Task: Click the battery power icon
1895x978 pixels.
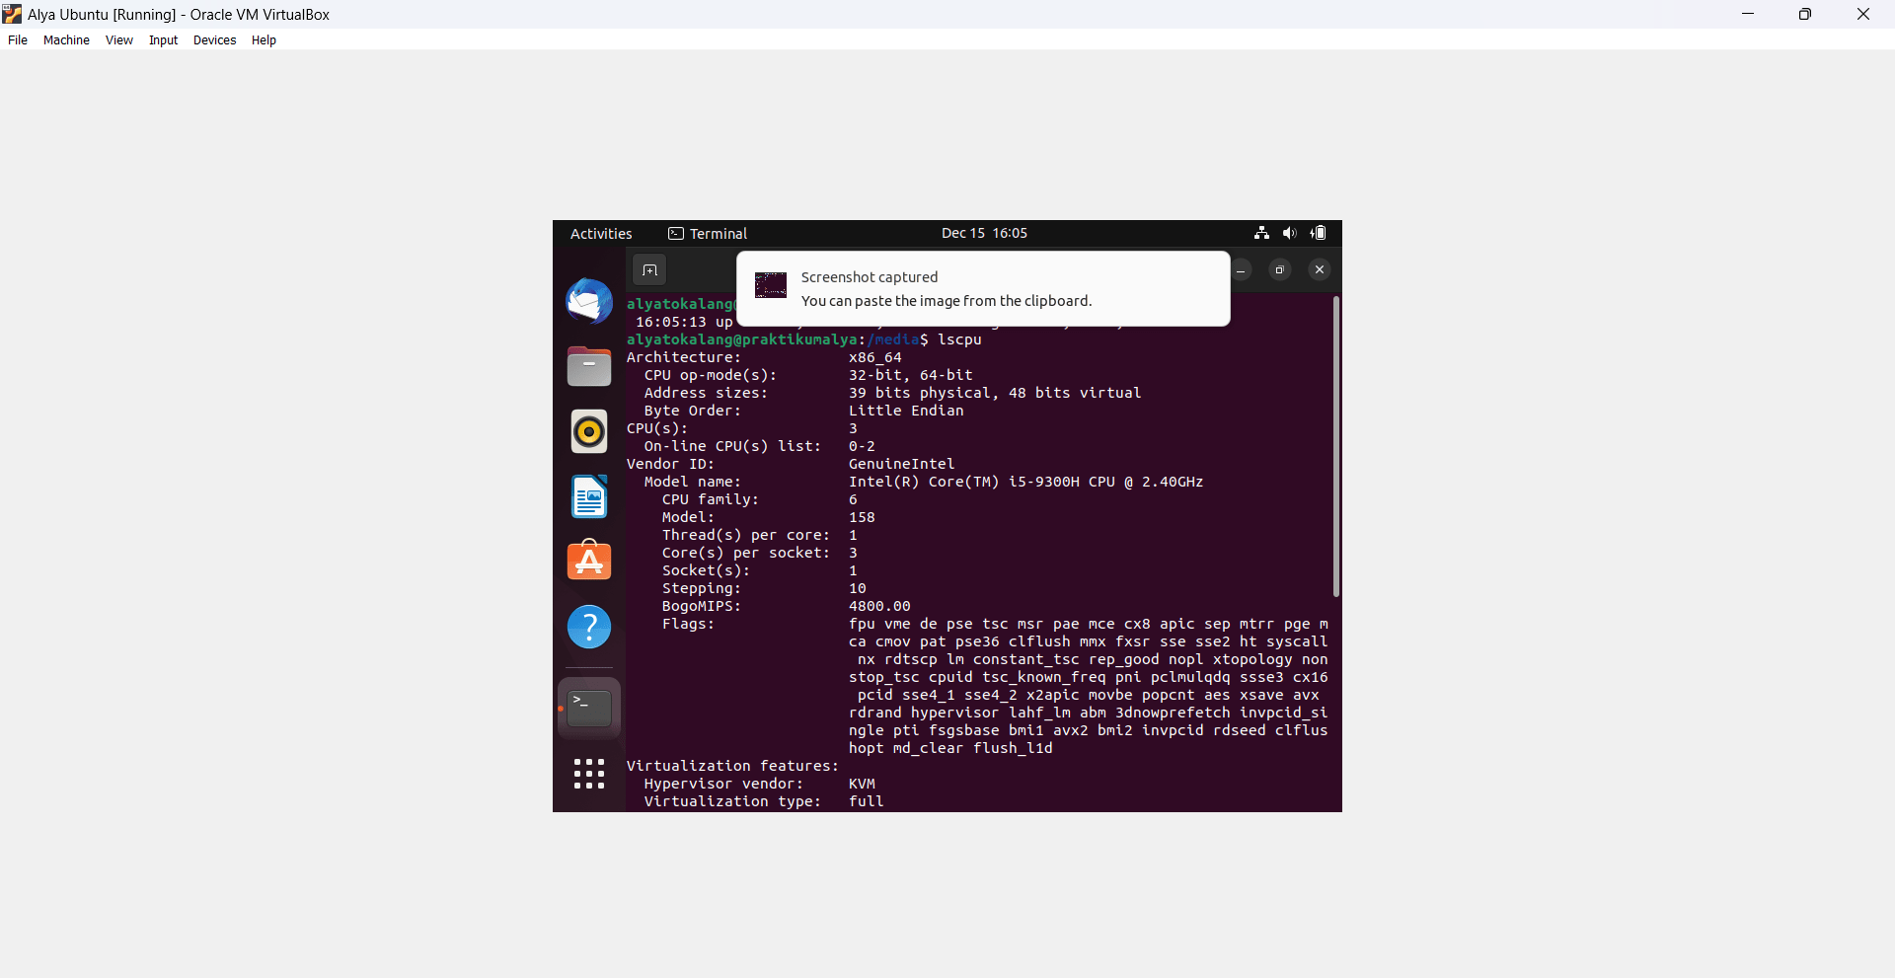Action: pos(1319,233)
